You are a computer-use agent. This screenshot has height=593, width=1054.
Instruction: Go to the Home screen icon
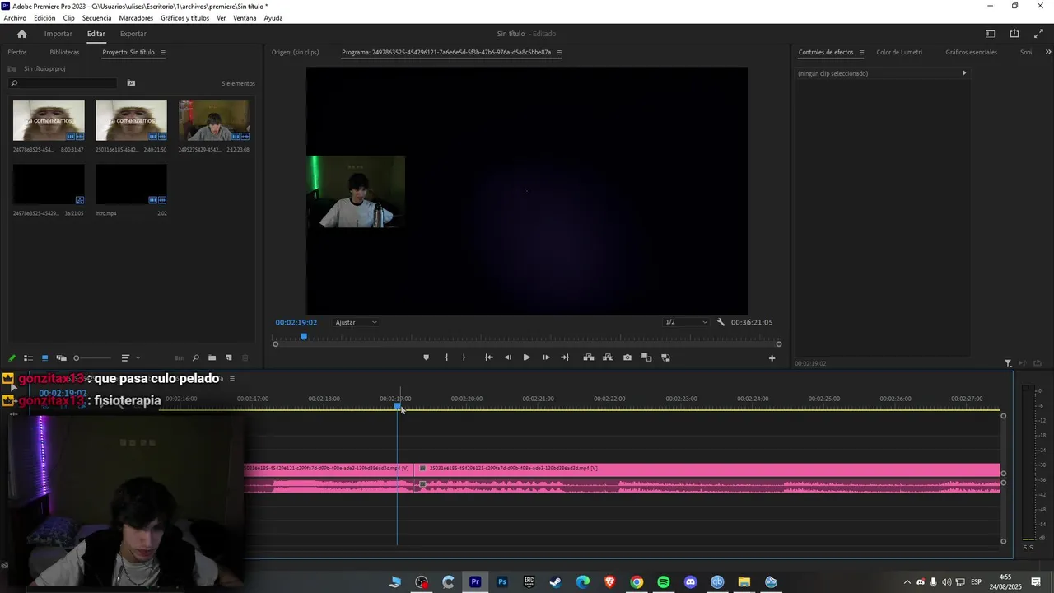point(21,34)
